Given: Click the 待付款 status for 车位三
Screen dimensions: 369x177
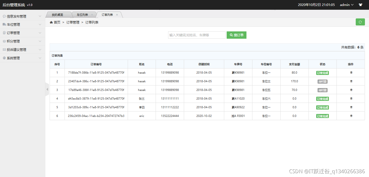Looking at the screenshot, I should (322, 81).
